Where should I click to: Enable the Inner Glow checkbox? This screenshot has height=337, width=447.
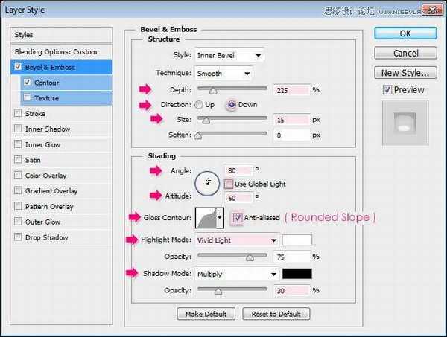(x=18, y=144)
